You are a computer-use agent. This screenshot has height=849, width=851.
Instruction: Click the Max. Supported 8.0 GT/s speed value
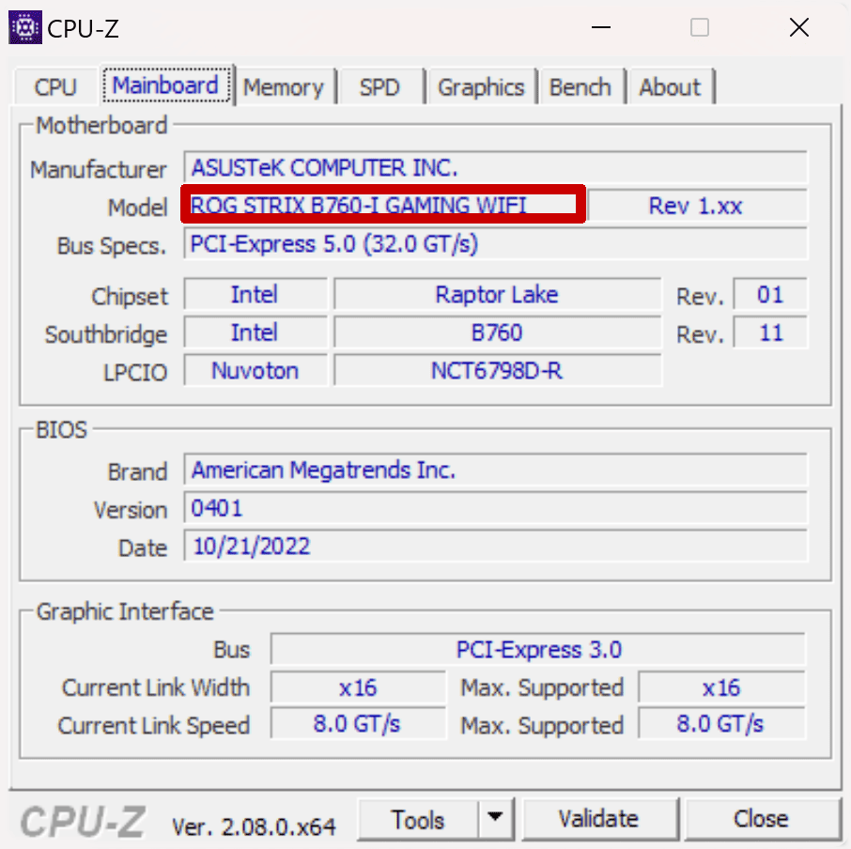pos(721,724)
